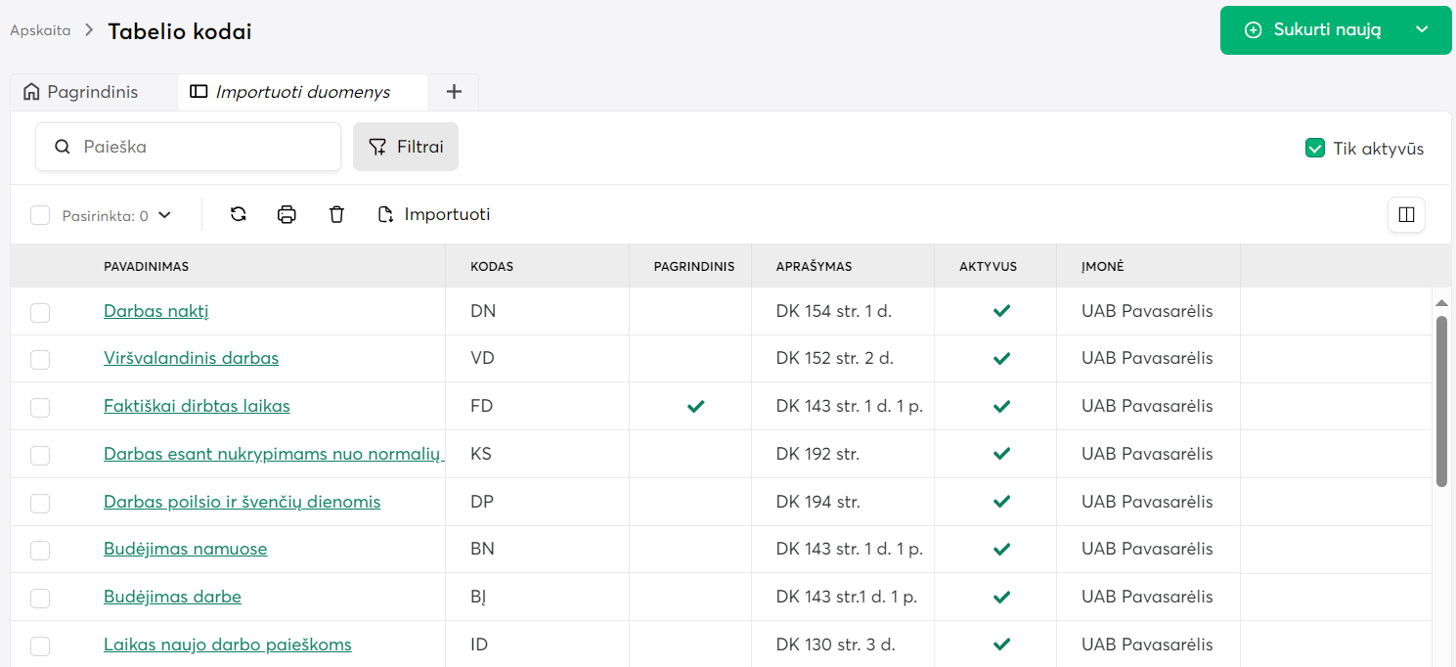Click the magnifier icon in search box
Screen dimensions: 1456x667
pyautogui.click(x=63, y=147)
